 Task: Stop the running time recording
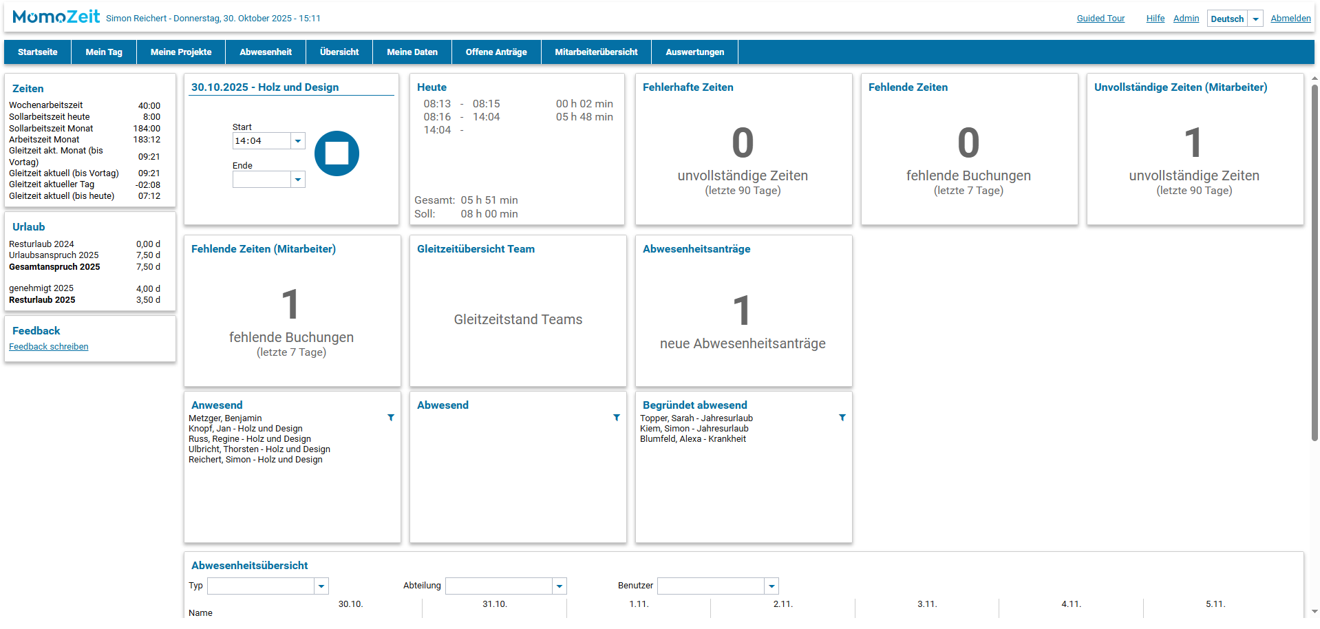(337, 153)
